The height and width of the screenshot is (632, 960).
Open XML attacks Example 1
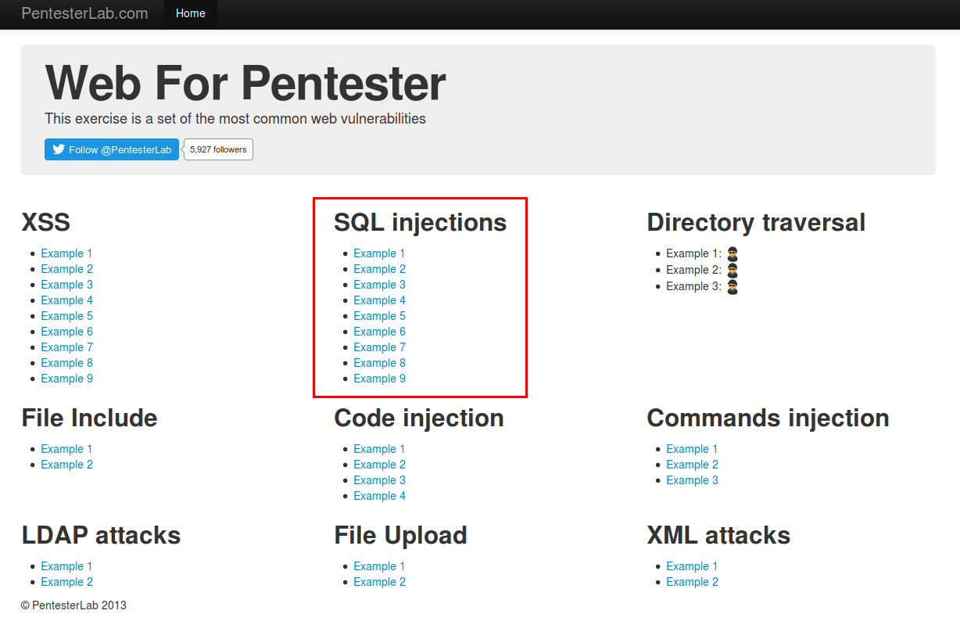click(692, 566)
